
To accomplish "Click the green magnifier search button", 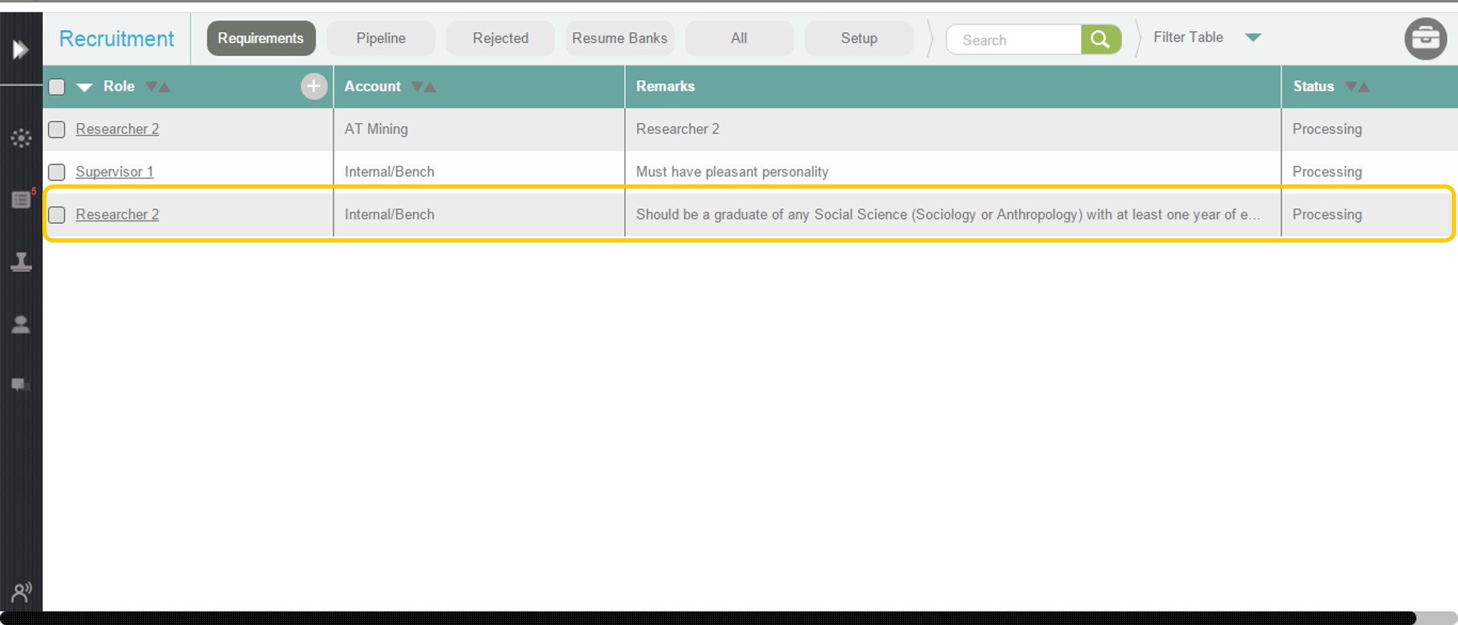I will tap(1101, 40).
